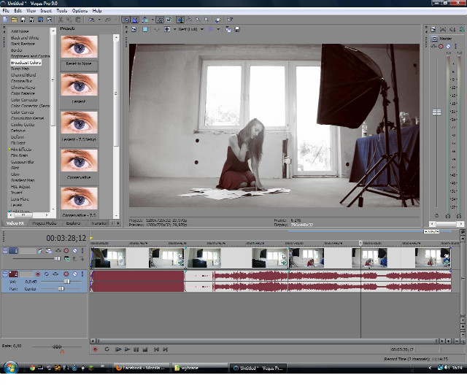The height and width of the screenshot is (386, 467).
Task: Solo video track 1
Action: 82,251
